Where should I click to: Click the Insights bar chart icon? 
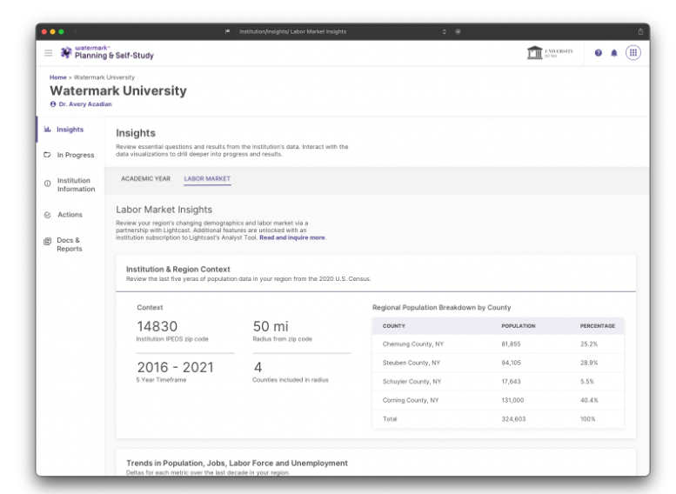(x=48, y=130)
